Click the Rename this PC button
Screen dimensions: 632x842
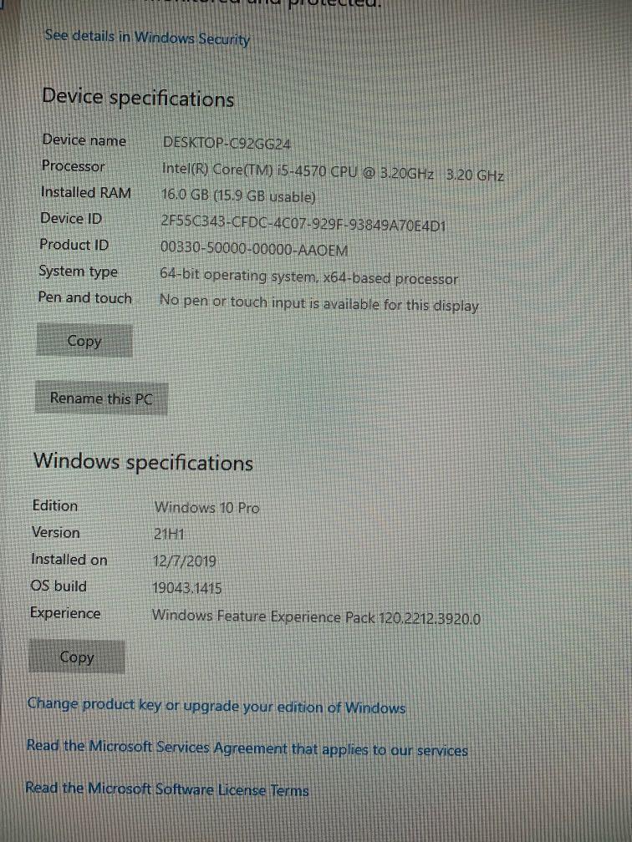101,398
